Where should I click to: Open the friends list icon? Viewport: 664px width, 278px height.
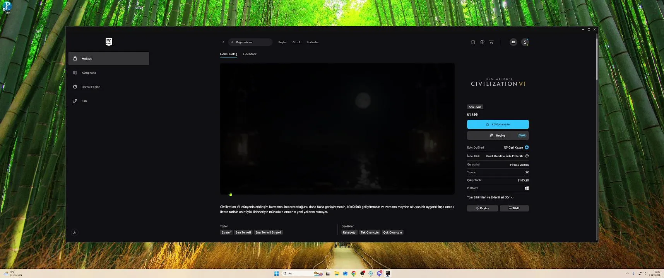[513, 42]
